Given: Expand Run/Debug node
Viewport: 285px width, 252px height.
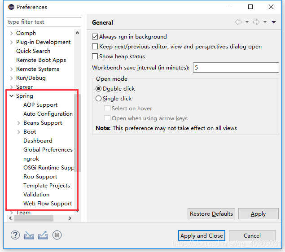Looking at the screenshot, I should [x=12, y=78].
